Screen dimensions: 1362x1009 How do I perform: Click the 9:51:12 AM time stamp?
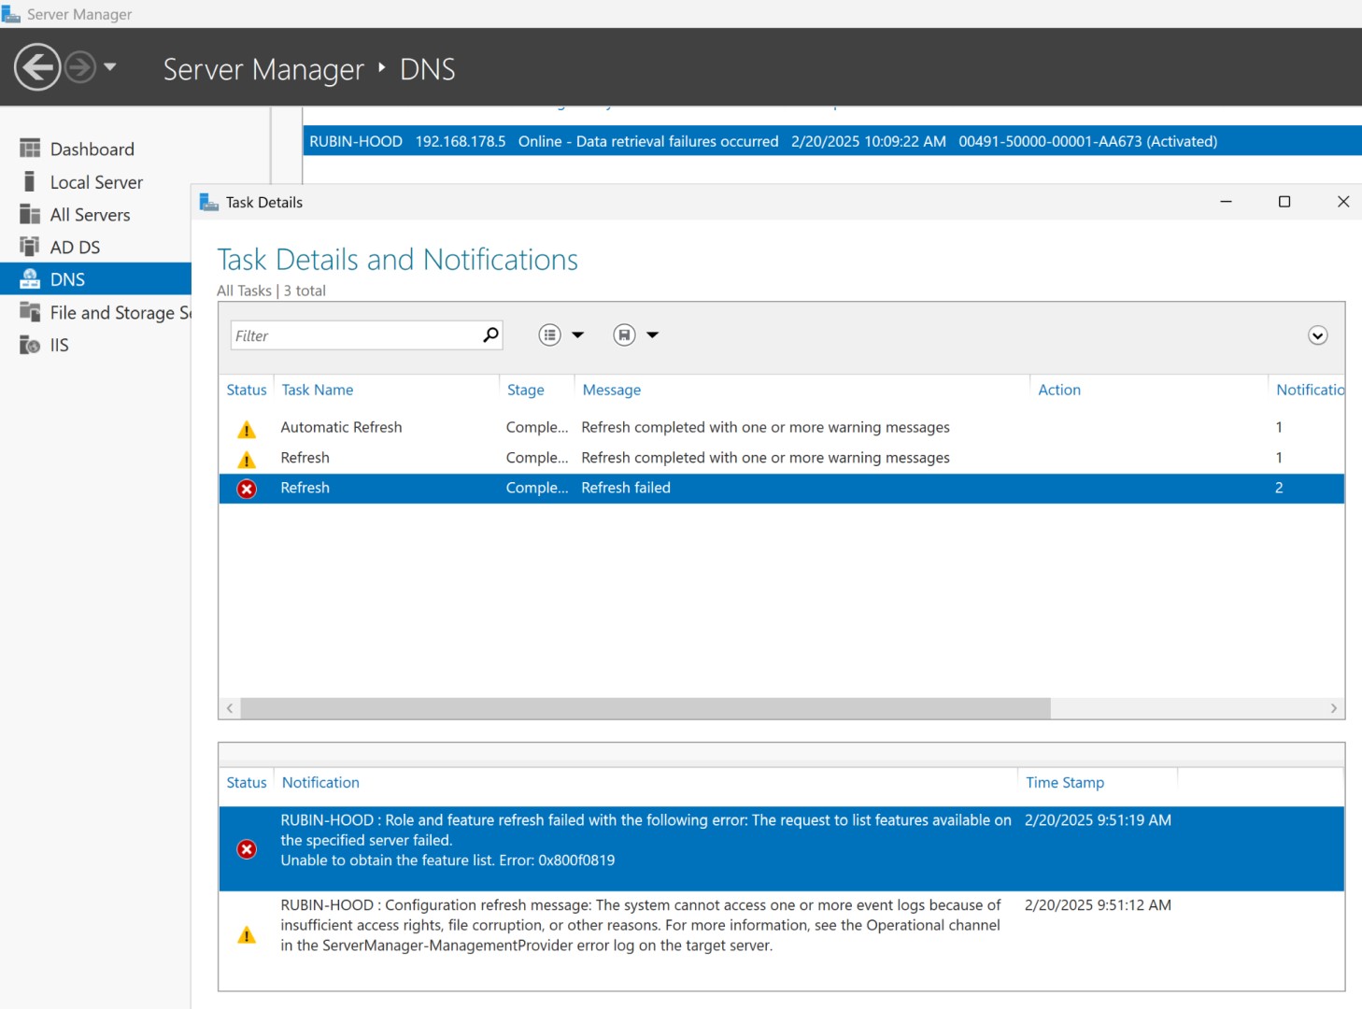point(1098,904)
